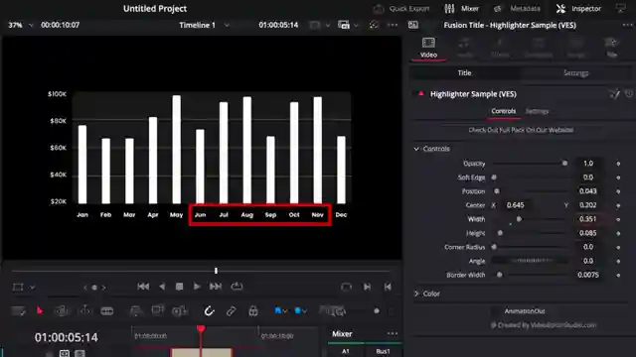Click the Play Reverse button
Image resolution: width=636 pixels, height=357 pixels.
tap(162, 287)
